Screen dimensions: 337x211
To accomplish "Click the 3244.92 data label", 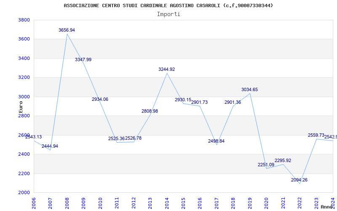I will 166,70.
